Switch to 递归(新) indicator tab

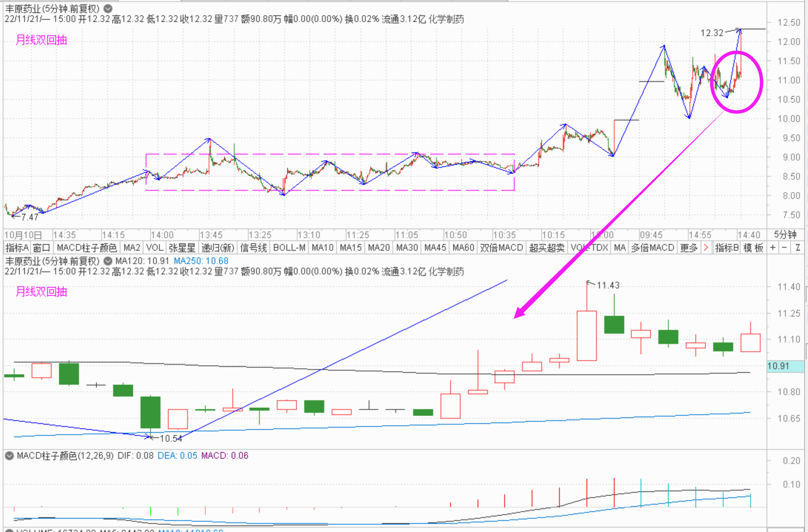point(218,248)
